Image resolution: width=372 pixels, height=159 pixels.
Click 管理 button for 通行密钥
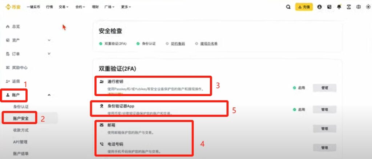[324, 88]
